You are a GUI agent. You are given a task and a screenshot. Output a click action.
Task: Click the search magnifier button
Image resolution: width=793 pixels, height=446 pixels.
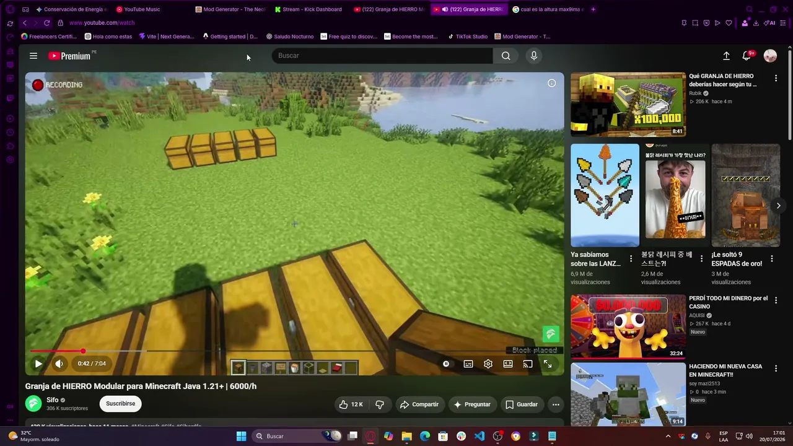[506, 56]
